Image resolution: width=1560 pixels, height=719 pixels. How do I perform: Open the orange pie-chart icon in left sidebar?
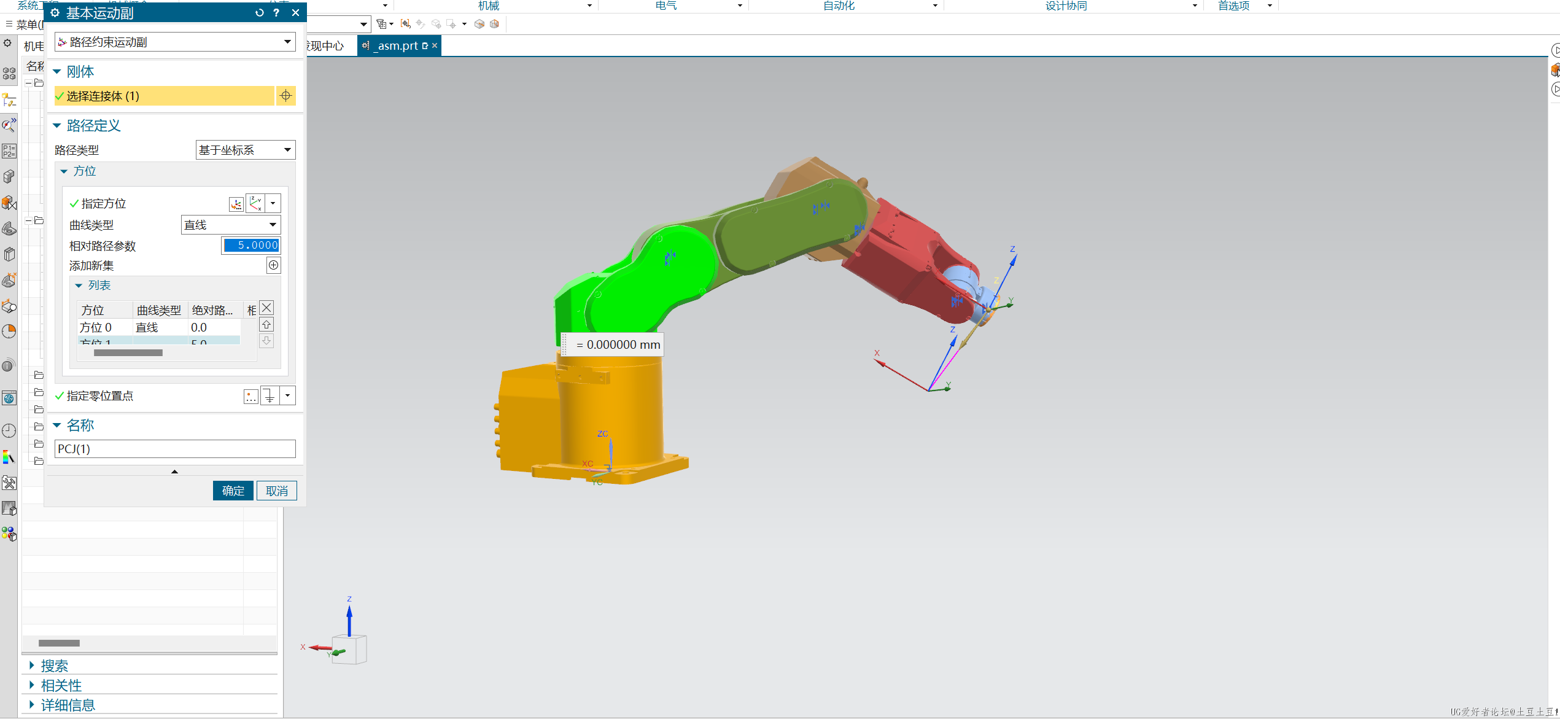9,332
